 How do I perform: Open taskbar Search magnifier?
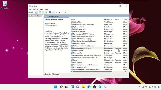point(61,87)
